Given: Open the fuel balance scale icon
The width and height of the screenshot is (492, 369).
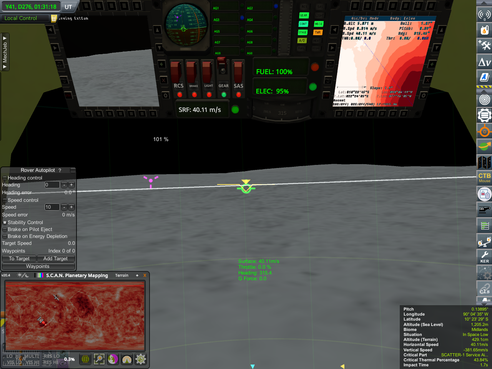Looking at the screenshot, I should [x=484, y=241].
